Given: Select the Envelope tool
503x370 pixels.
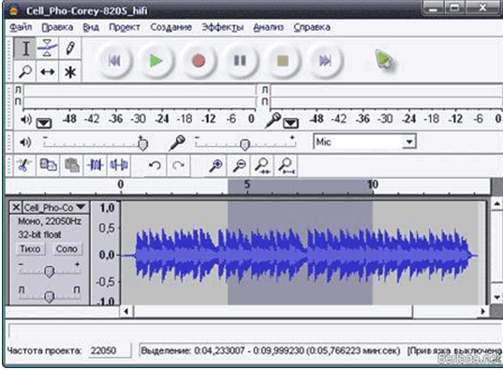Looking at the screenshot, I should (47, 49).
